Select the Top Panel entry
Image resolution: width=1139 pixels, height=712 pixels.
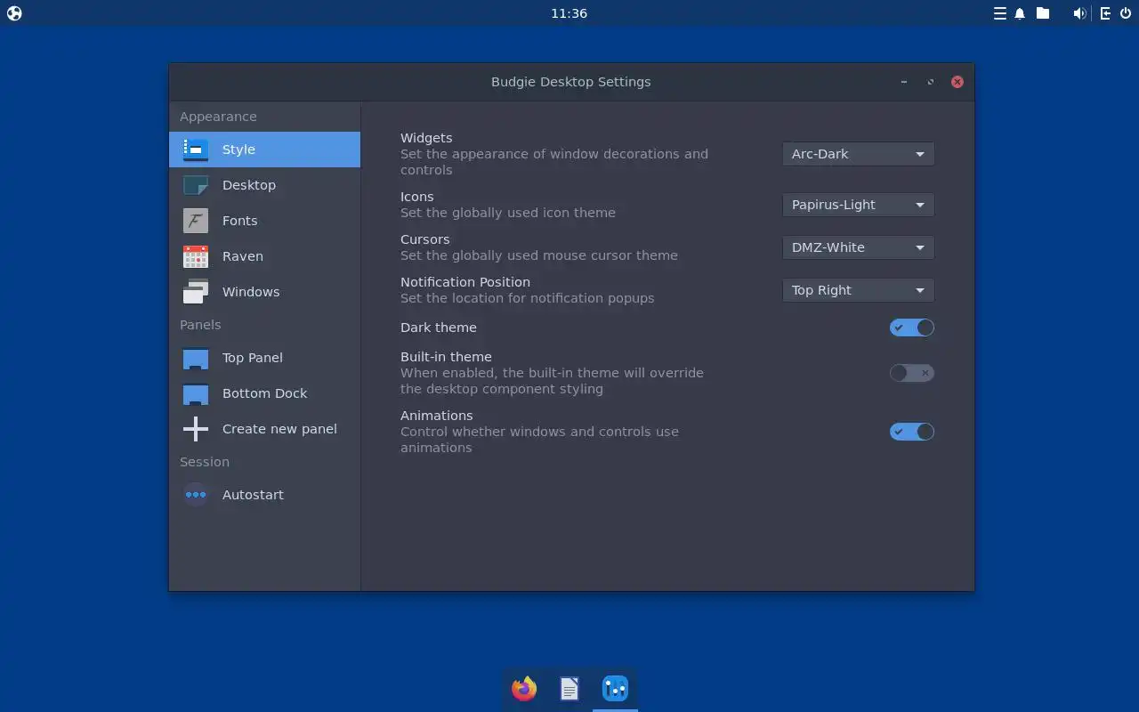coord(264,358)
